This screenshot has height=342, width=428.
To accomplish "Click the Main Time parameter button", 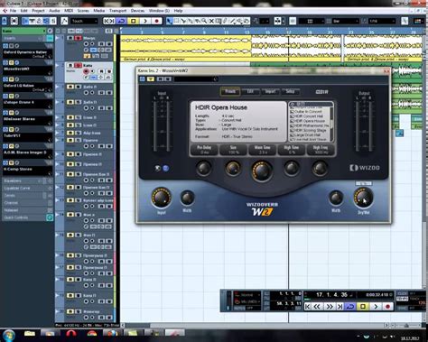I will point(262,150).
